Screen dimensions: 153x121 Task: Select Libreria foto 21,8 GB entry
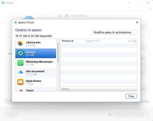tap(36, 44)
